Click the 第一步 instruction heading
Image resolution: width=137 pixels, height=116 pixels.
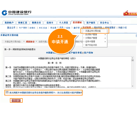pyautogui.click(x=20, y=49)
